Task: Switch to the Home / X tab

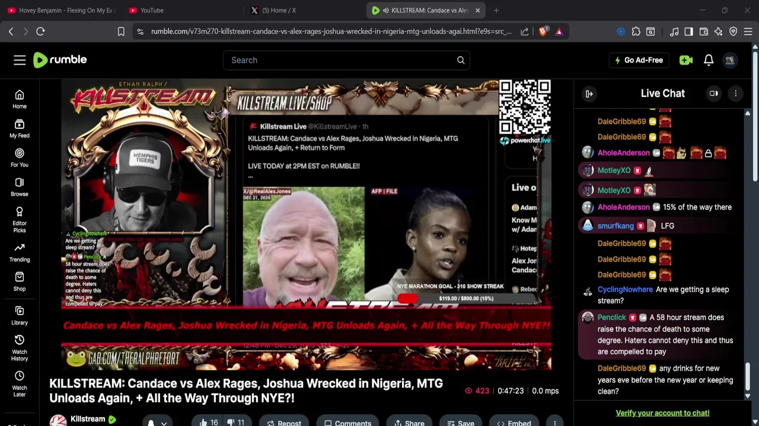Action: pyautogui.click(x=302, y=10)
